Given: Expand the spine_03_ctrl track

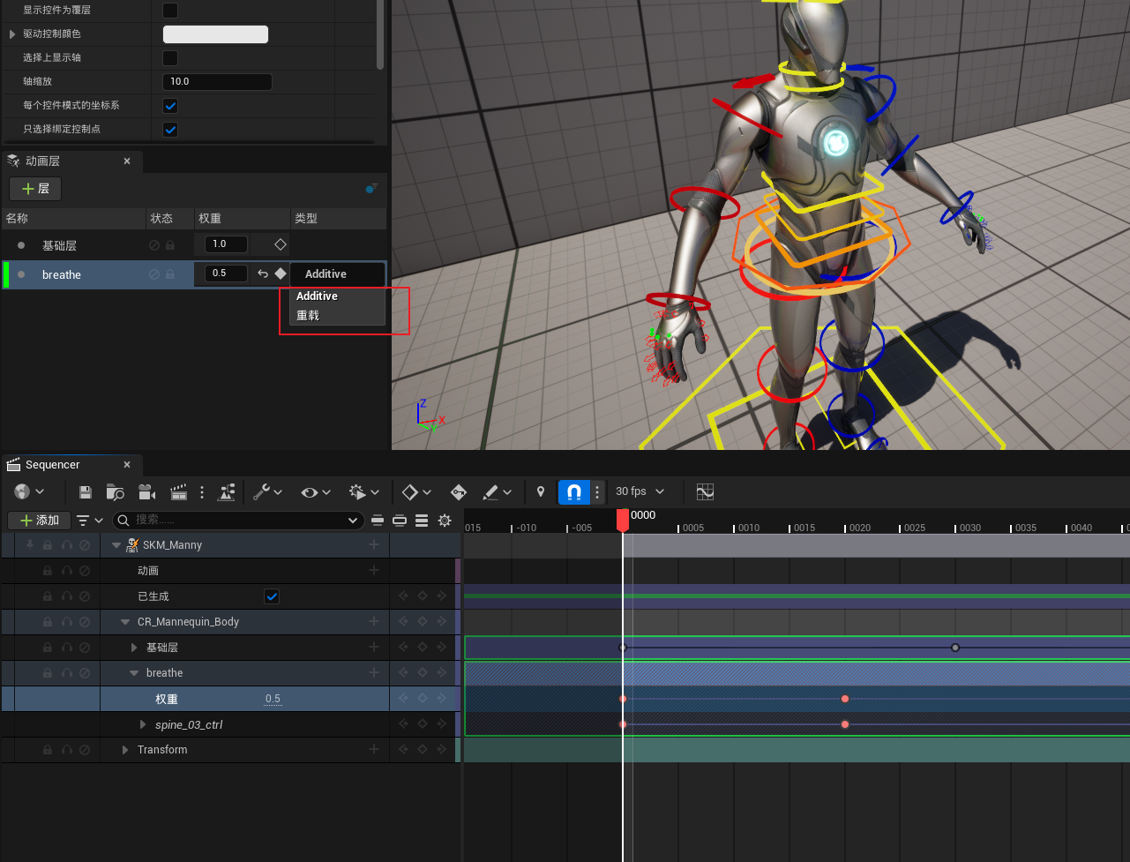Looking at the screenshot, I should (143, 724).
